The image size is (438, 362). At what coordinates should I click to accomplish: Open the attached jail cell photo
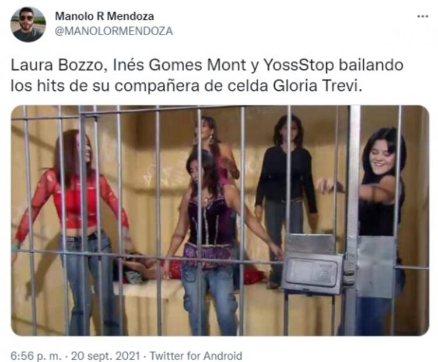coord(220,221)
